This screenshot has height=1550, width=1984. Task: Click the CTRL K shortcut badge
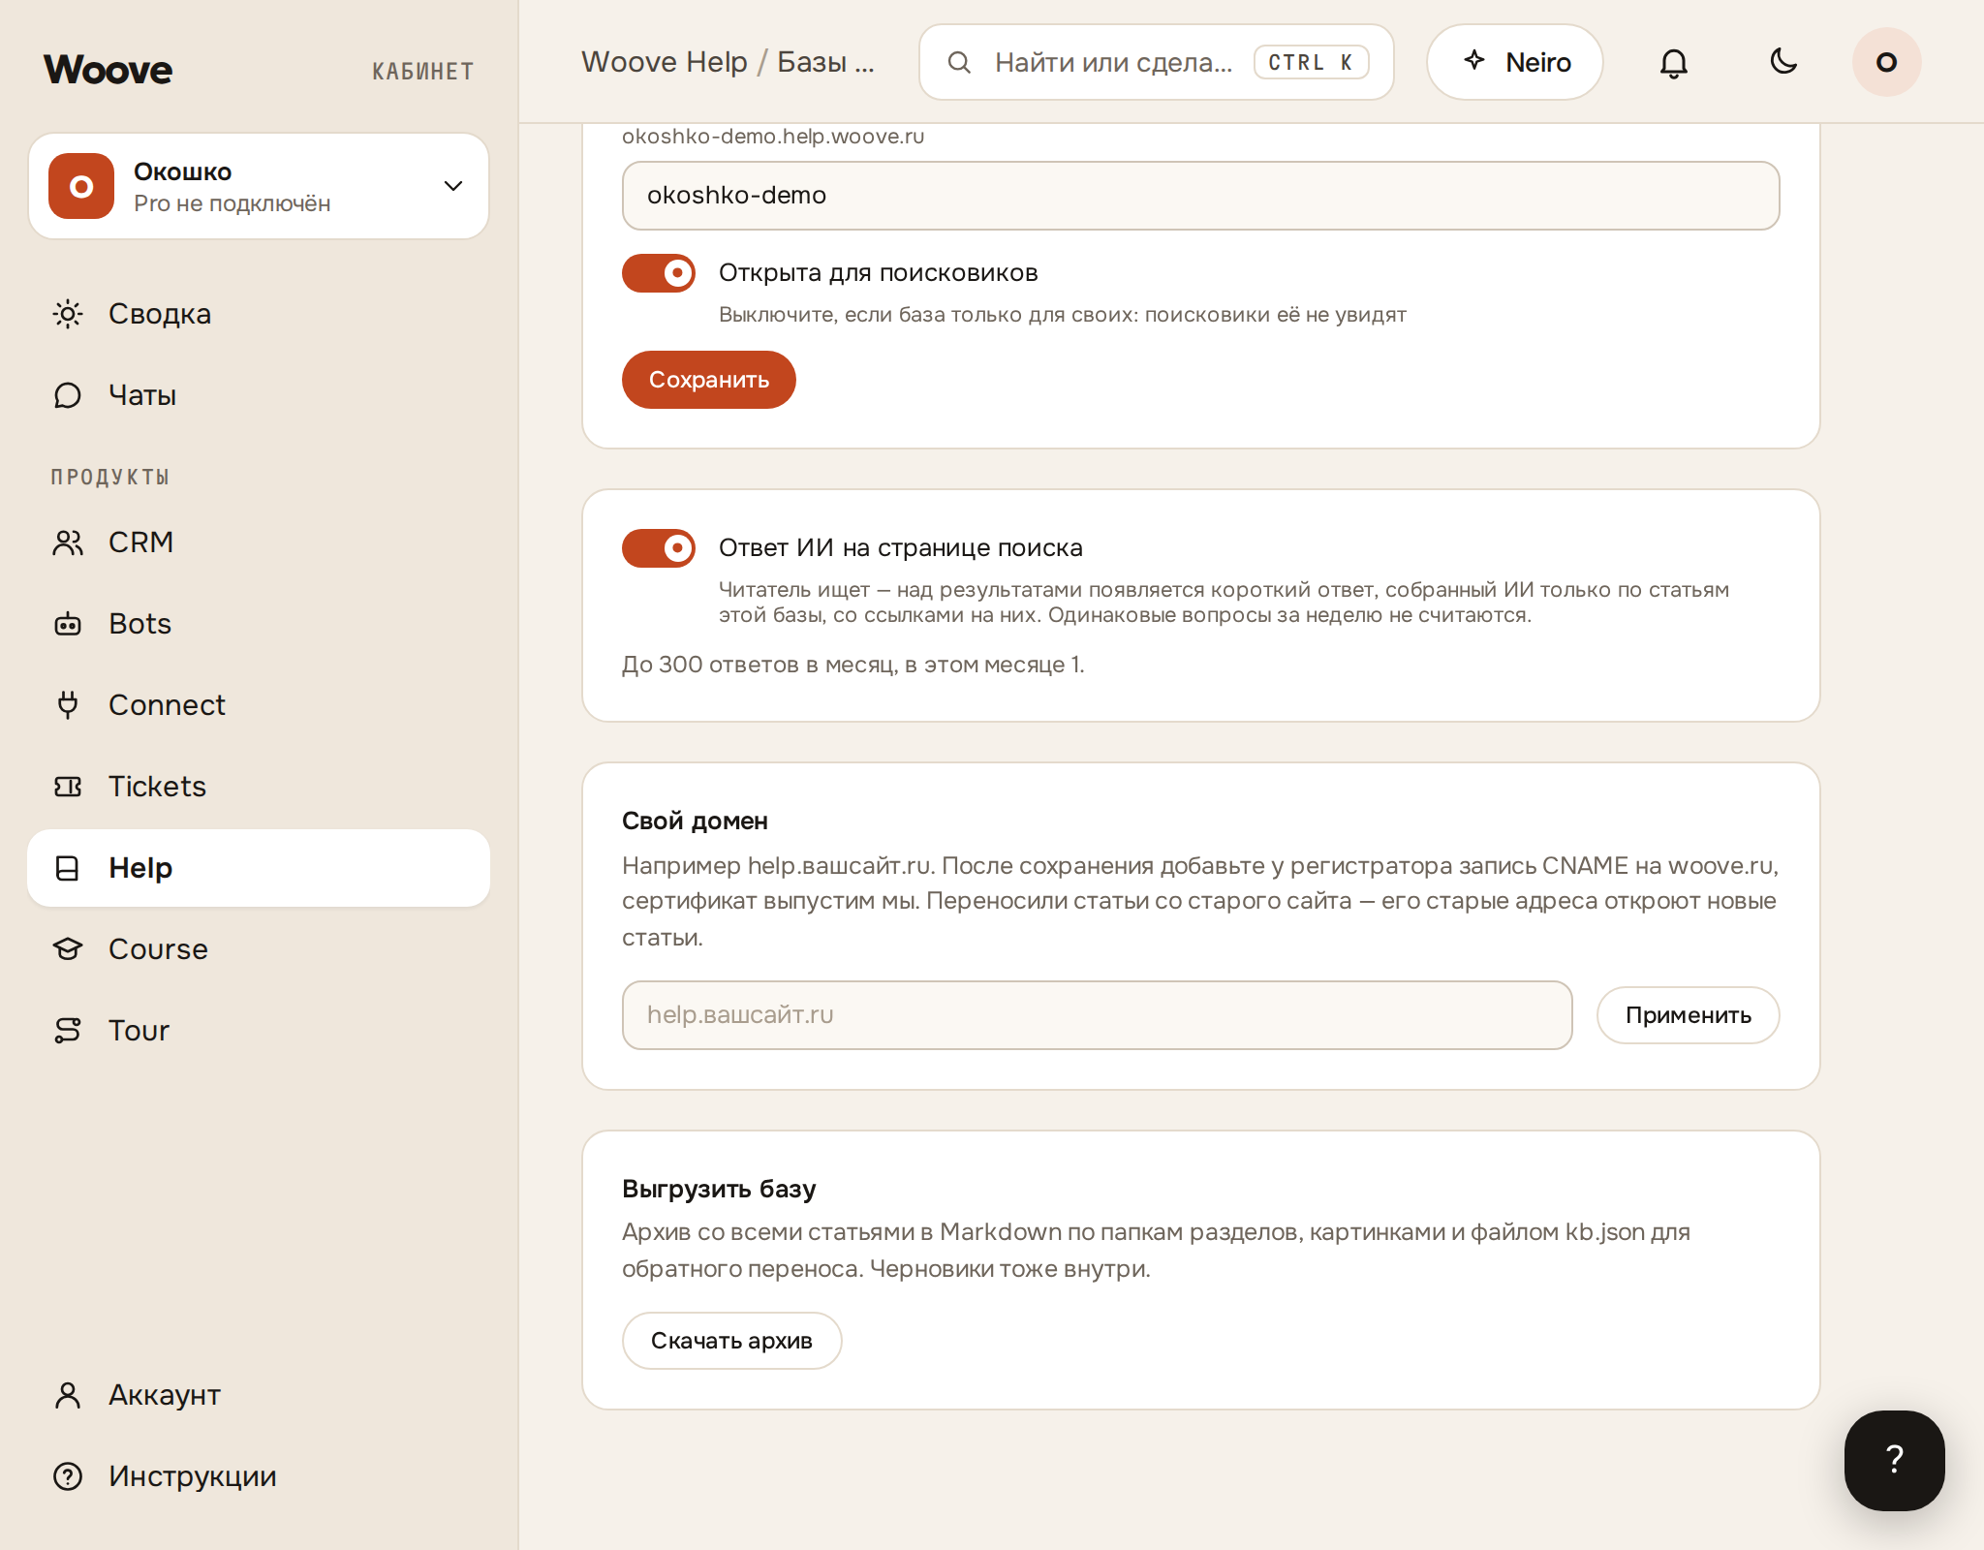point(1311,62)
